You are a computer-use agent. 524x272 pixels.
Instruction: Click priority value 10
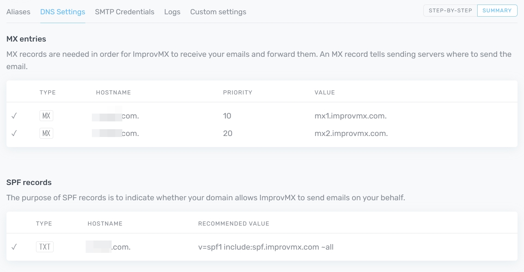tap(227, 116)
